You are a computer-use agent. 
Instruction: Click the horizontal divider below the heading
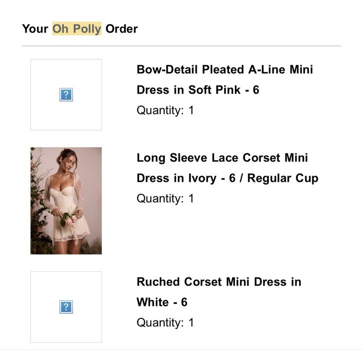click(x=181, y=46)
